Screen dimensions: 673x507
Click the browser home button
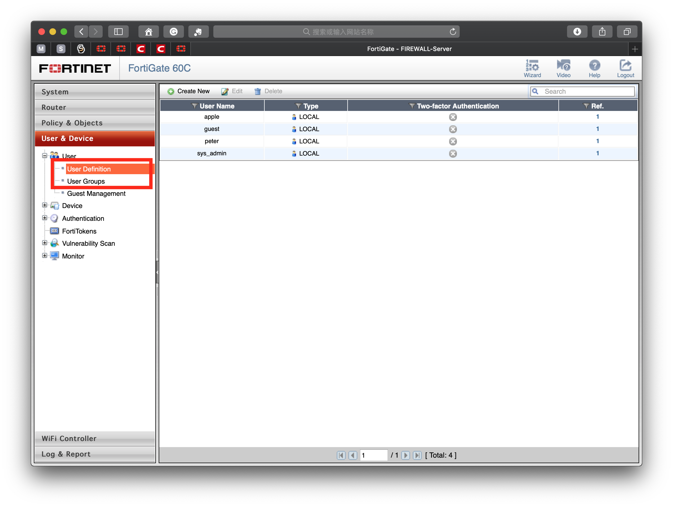point(148,32)
